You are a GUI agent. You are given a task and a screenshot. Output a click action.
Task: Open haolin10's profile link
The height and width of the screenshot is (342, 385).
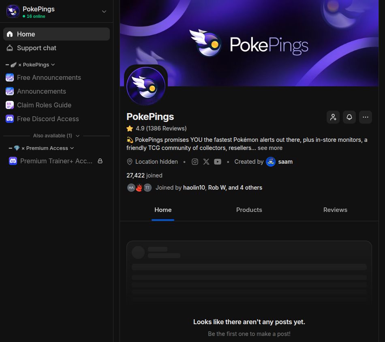pyautogui.click(x=194, y=188)
